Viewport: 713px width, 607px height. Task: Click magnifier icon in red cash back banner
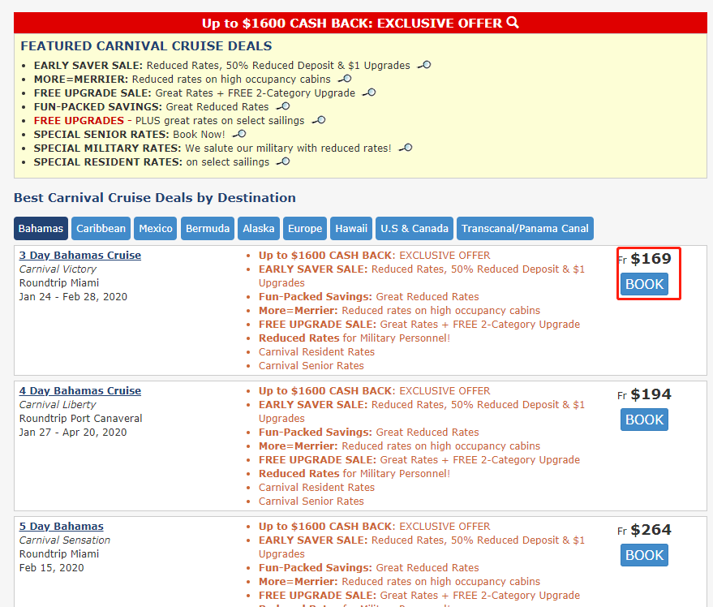[x=513, y=22]
